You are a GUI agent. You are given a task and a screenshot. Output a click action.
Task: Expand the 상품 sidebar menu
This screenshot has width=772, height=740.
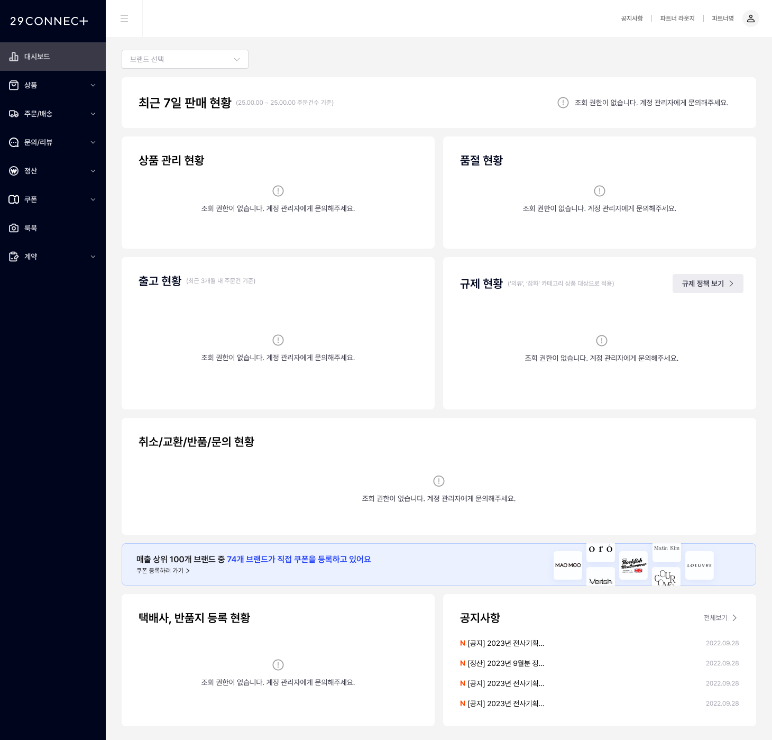pos(53,85)
